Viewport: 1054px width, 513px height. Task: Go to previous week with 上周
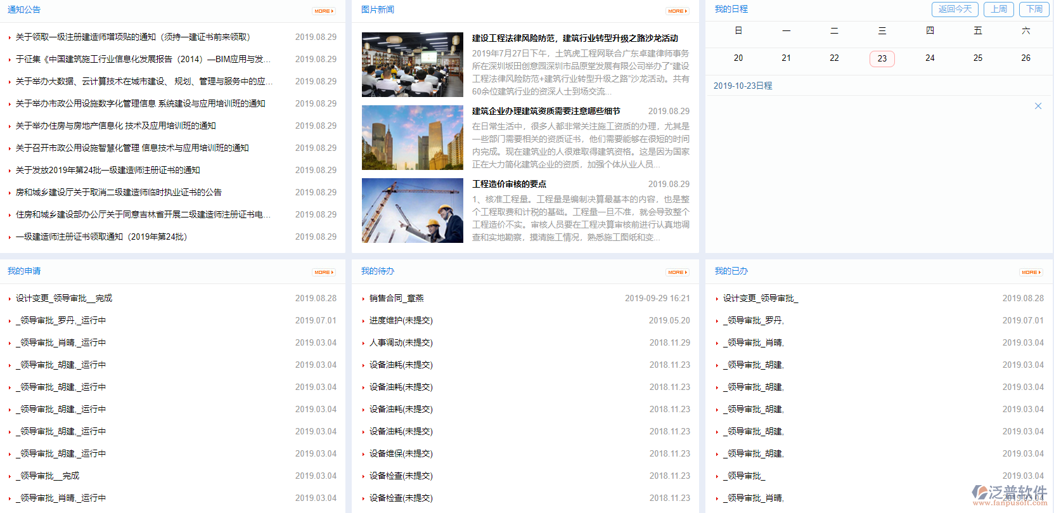999,10
